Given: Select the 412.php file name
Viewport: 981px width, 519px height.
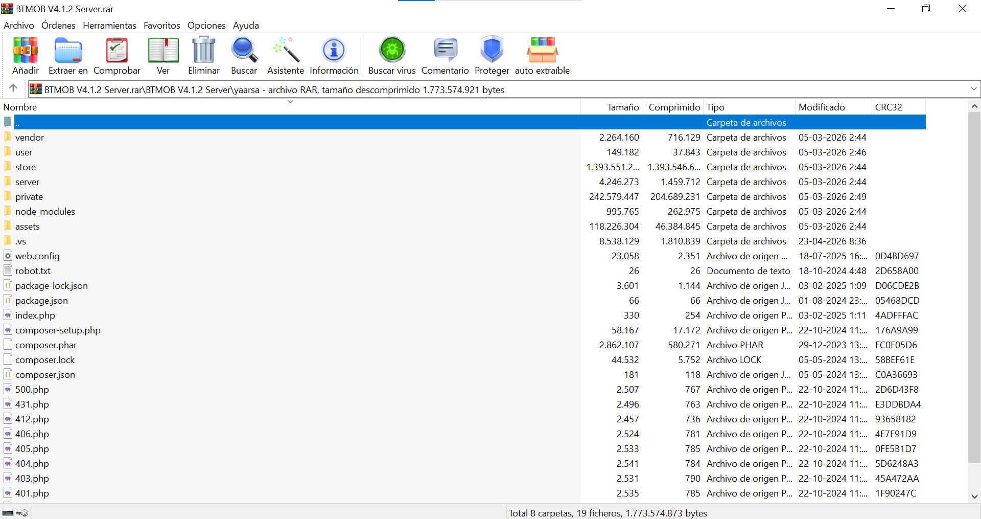Looking at the screenshot, I should click(x=32, y=419).
